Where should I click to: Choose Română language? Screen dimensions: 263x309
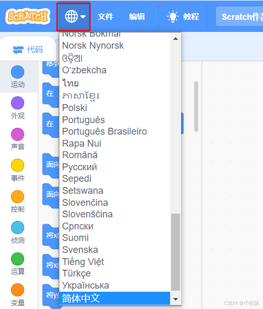click(x=114, y=155)
